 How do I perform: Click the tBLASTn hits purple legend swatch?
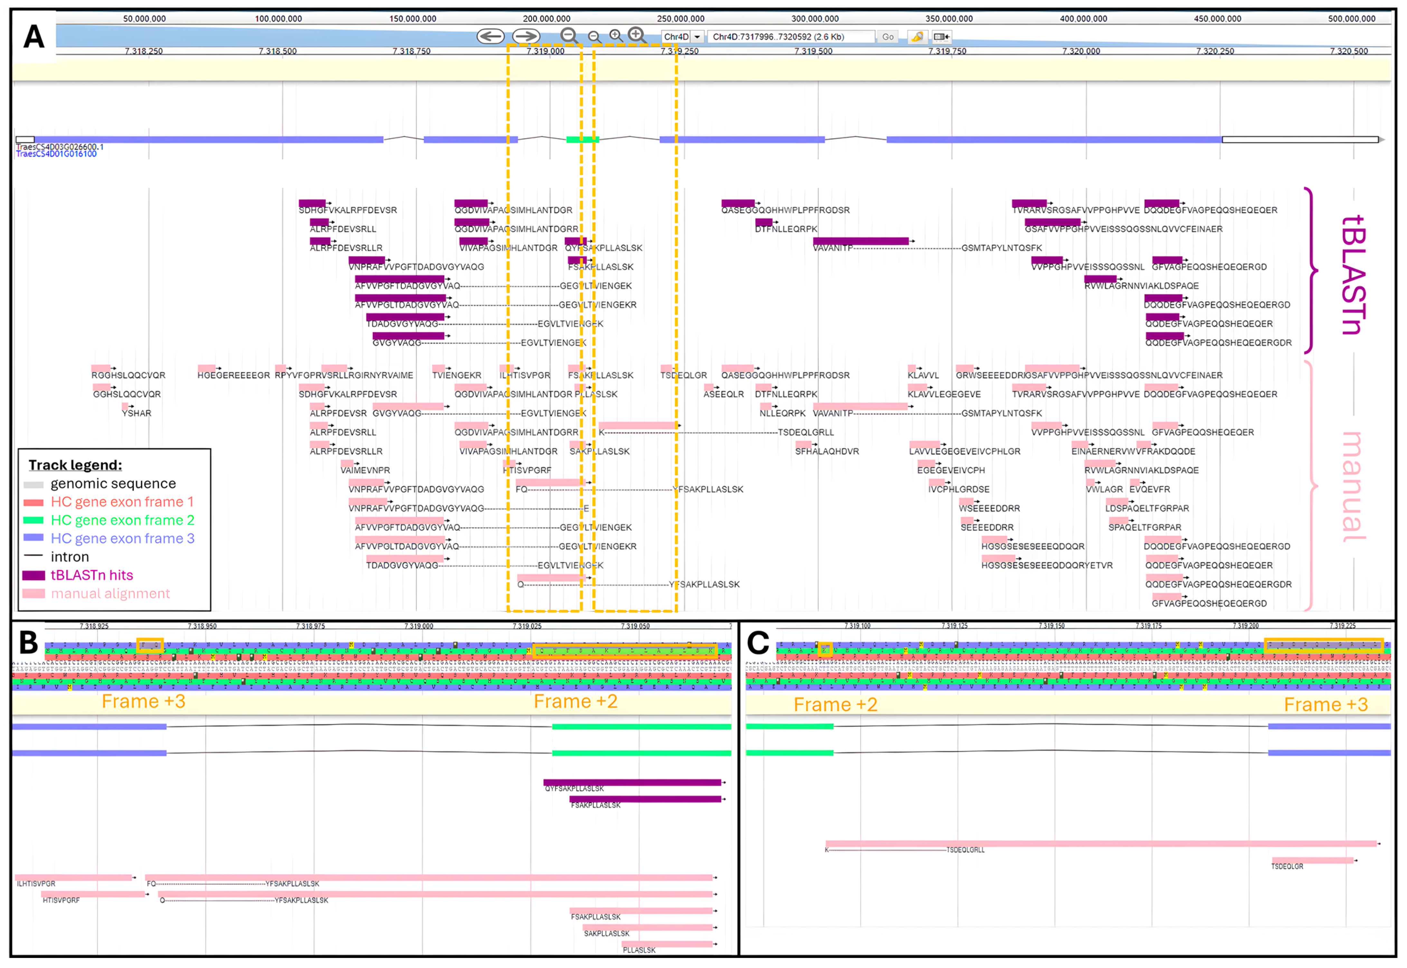pos(33,575)
